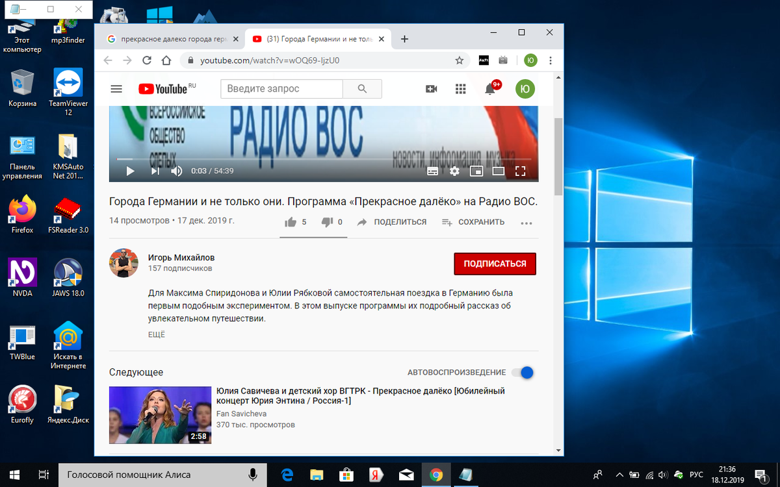Image resolution: width=780 pixels, height=487 pixels.
Task: Open Task View on the taskbar
Action: pyautogui.click(x=44, y=475)
